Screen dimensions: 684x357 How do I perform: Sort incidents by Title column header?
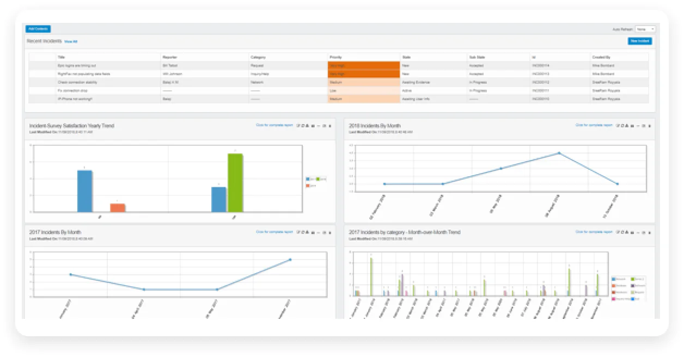pyautogui.click(x=62, y=57)
